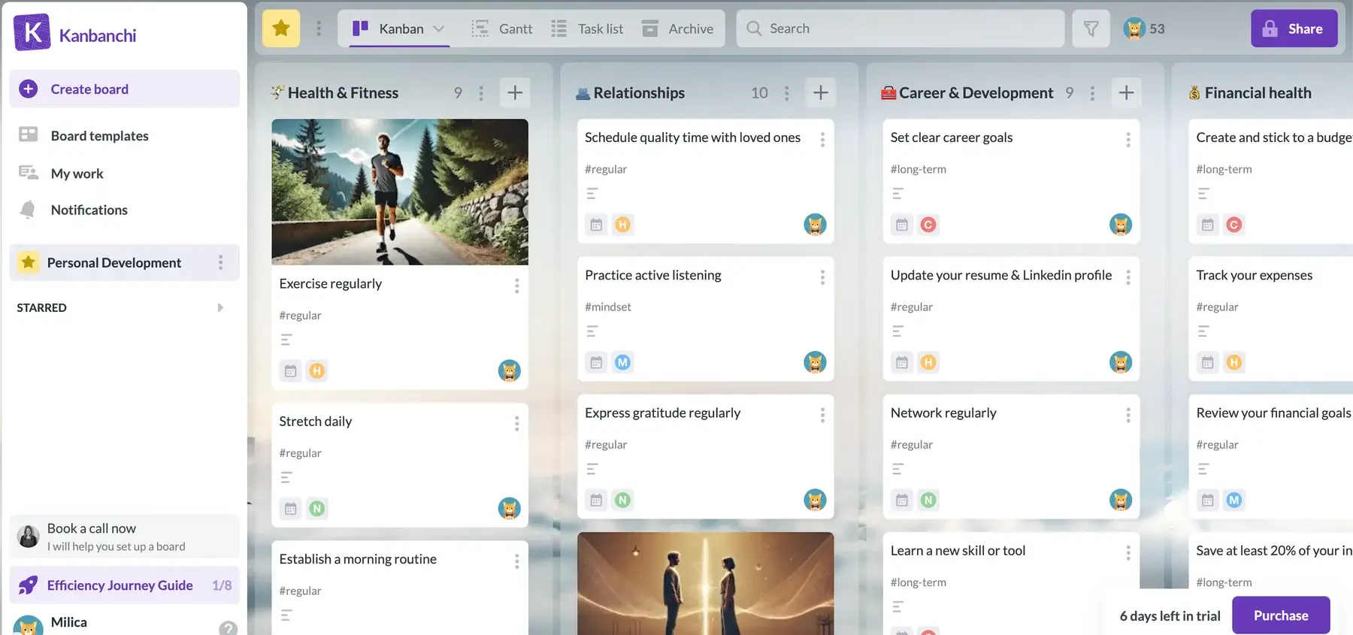Click calendar icon on Track your expenses card
This screenshot has height=635, width=1353.
point(1208,362)
